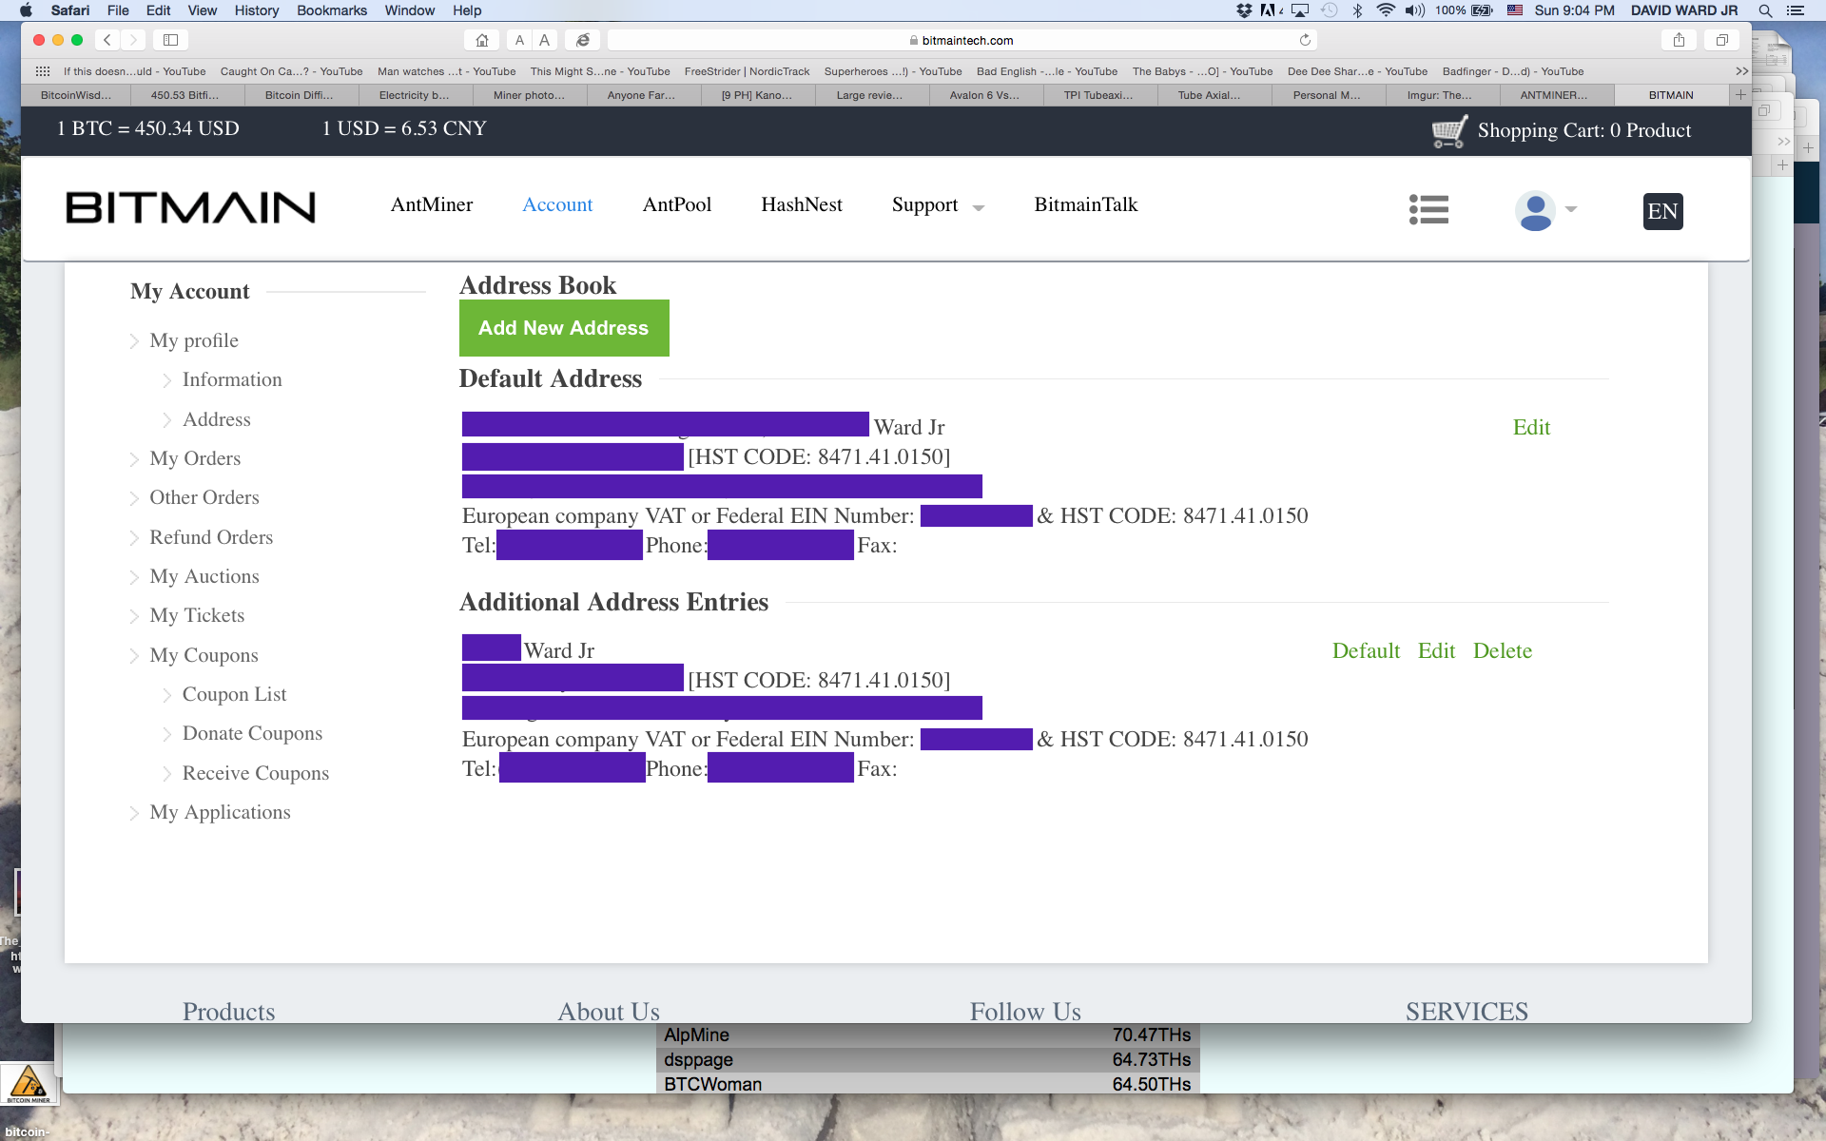Click the volume menu bar icon
1826x1141 pixels.
(1415, 10)
